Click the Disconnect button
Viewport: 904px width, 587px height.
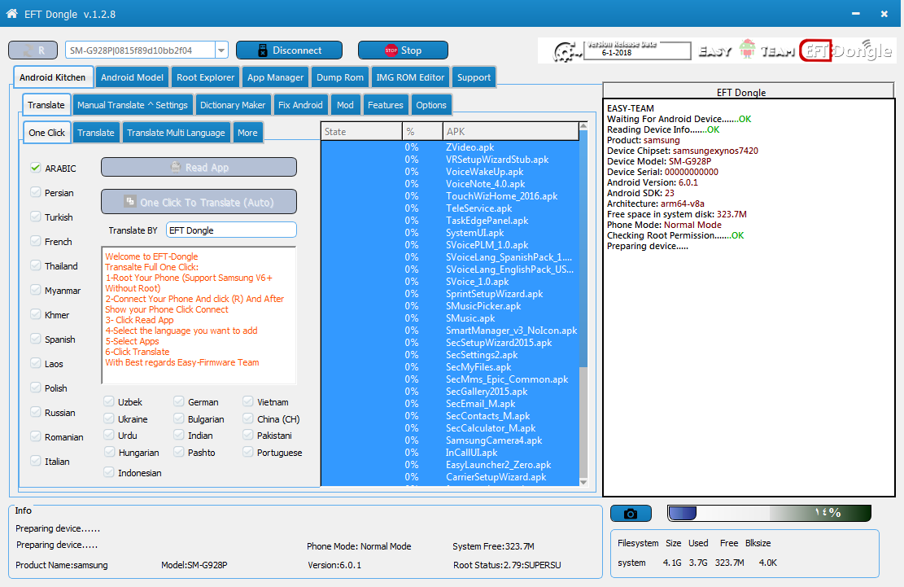click(289, 50)
